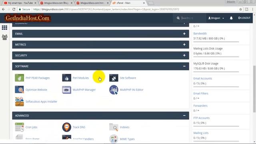This screenshot has width=256, height=144.
Task: Launch Site Software icon
Action: click(114, 78)
